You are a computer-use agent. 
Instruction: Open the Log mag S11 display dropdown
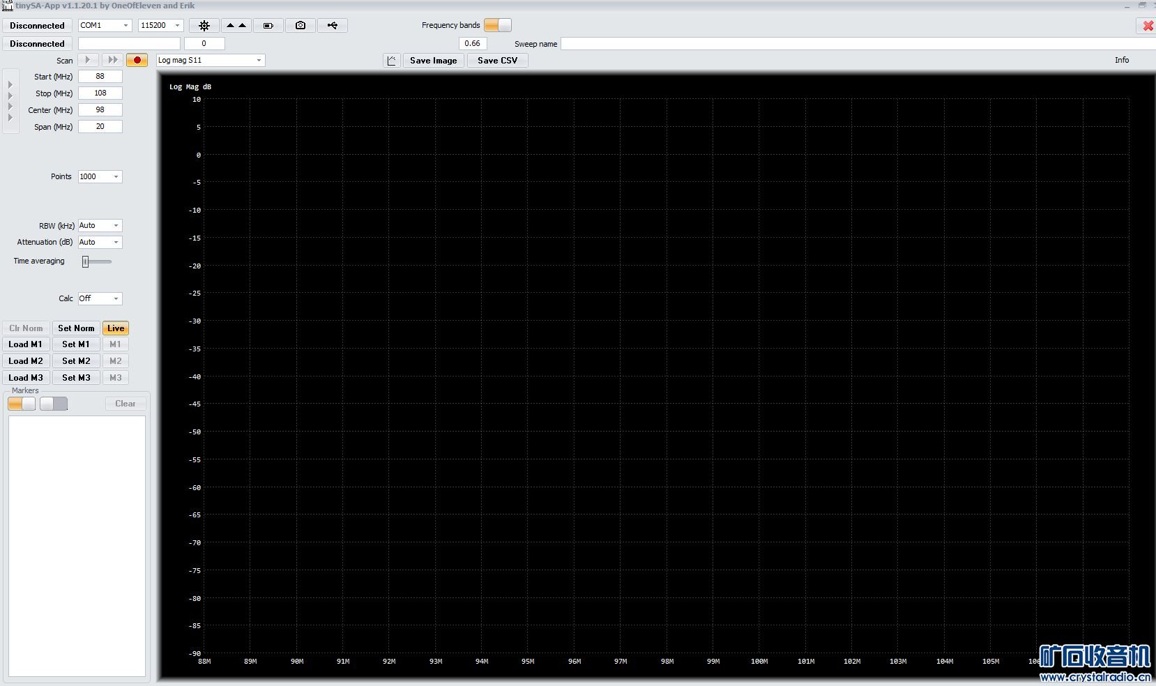click(210, 60)
